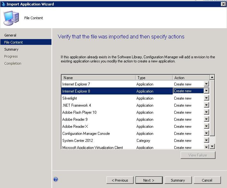Close the Import Application Wizard window
227x188 pixels.
(x=223, y=4)
